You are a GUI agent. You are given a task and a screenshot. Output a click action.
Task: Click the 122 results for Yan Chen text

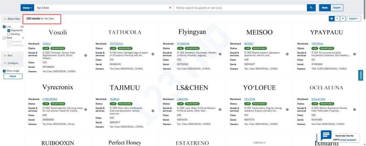(40, 18)
